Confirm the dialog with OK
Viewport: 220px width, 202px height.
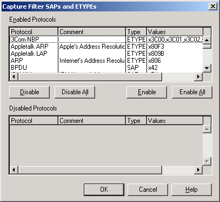104,190
